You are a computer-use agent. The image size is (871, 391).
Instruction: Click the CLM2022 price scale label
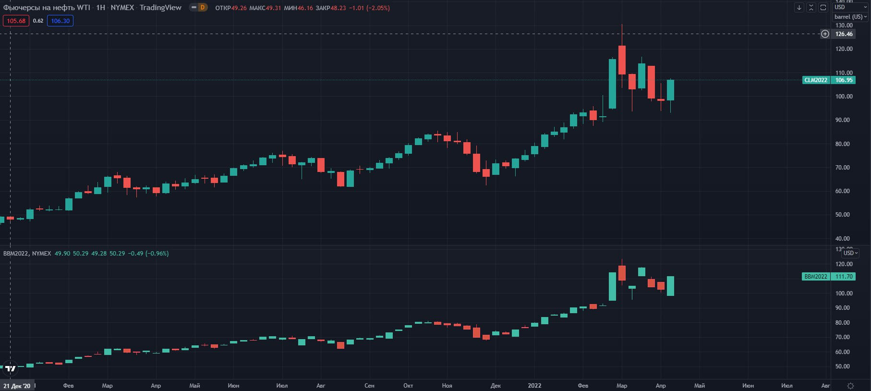[x=816, y=80]
